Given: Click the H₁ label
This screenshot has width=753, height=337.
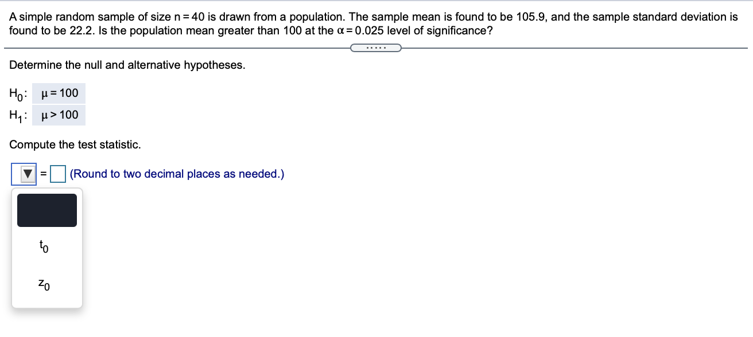Looking at the screenshot, I should [x=16, y=115].
